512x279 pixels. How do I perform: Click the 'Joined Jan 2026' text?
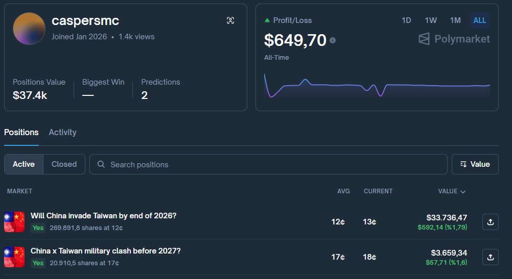[79, 37]
